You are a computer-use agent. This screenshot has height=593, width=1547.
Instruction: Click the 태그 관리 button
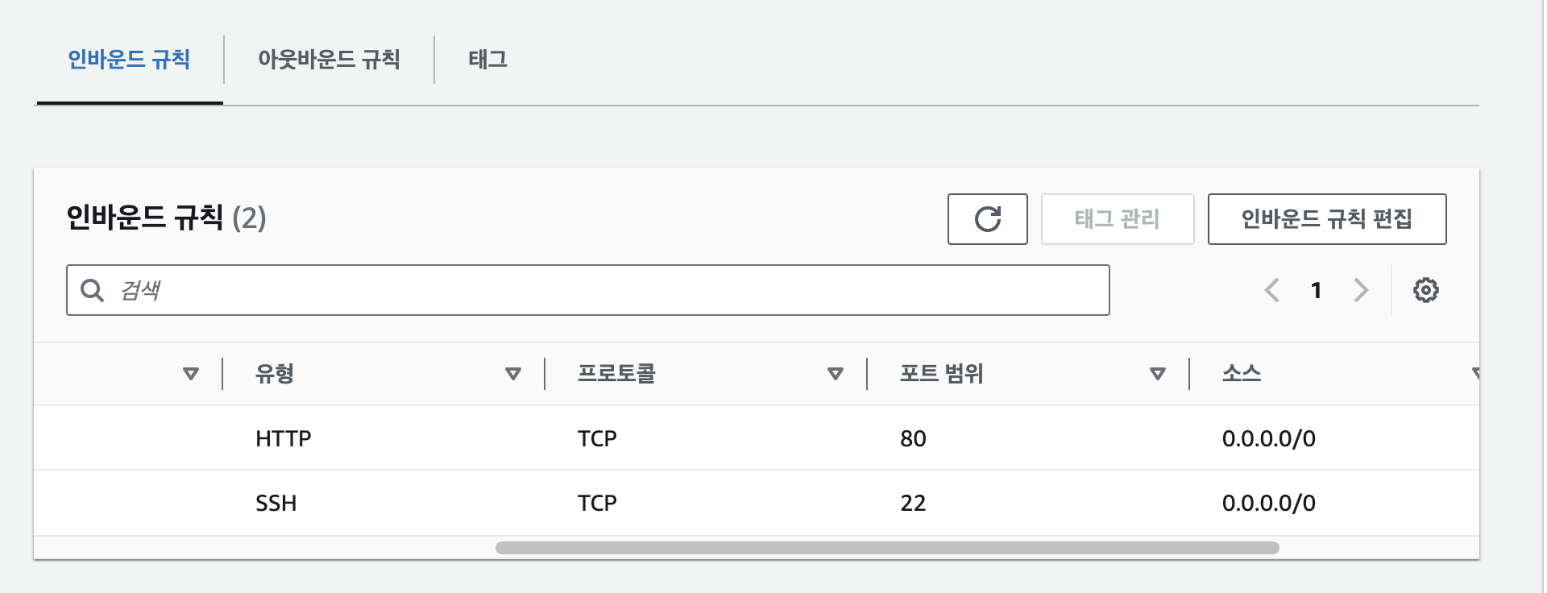click(1117, 219)
